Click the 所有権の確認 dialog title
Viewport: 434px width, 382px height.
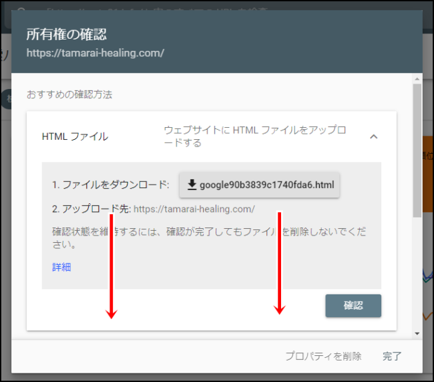point(66,34)
